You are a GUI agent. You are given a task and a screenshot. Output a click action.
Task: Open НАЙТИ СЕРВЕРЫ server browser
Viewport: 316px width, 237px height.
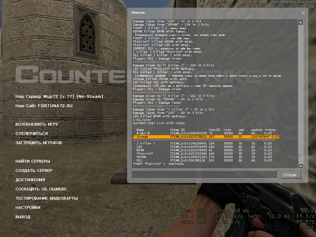coord(33,161)
